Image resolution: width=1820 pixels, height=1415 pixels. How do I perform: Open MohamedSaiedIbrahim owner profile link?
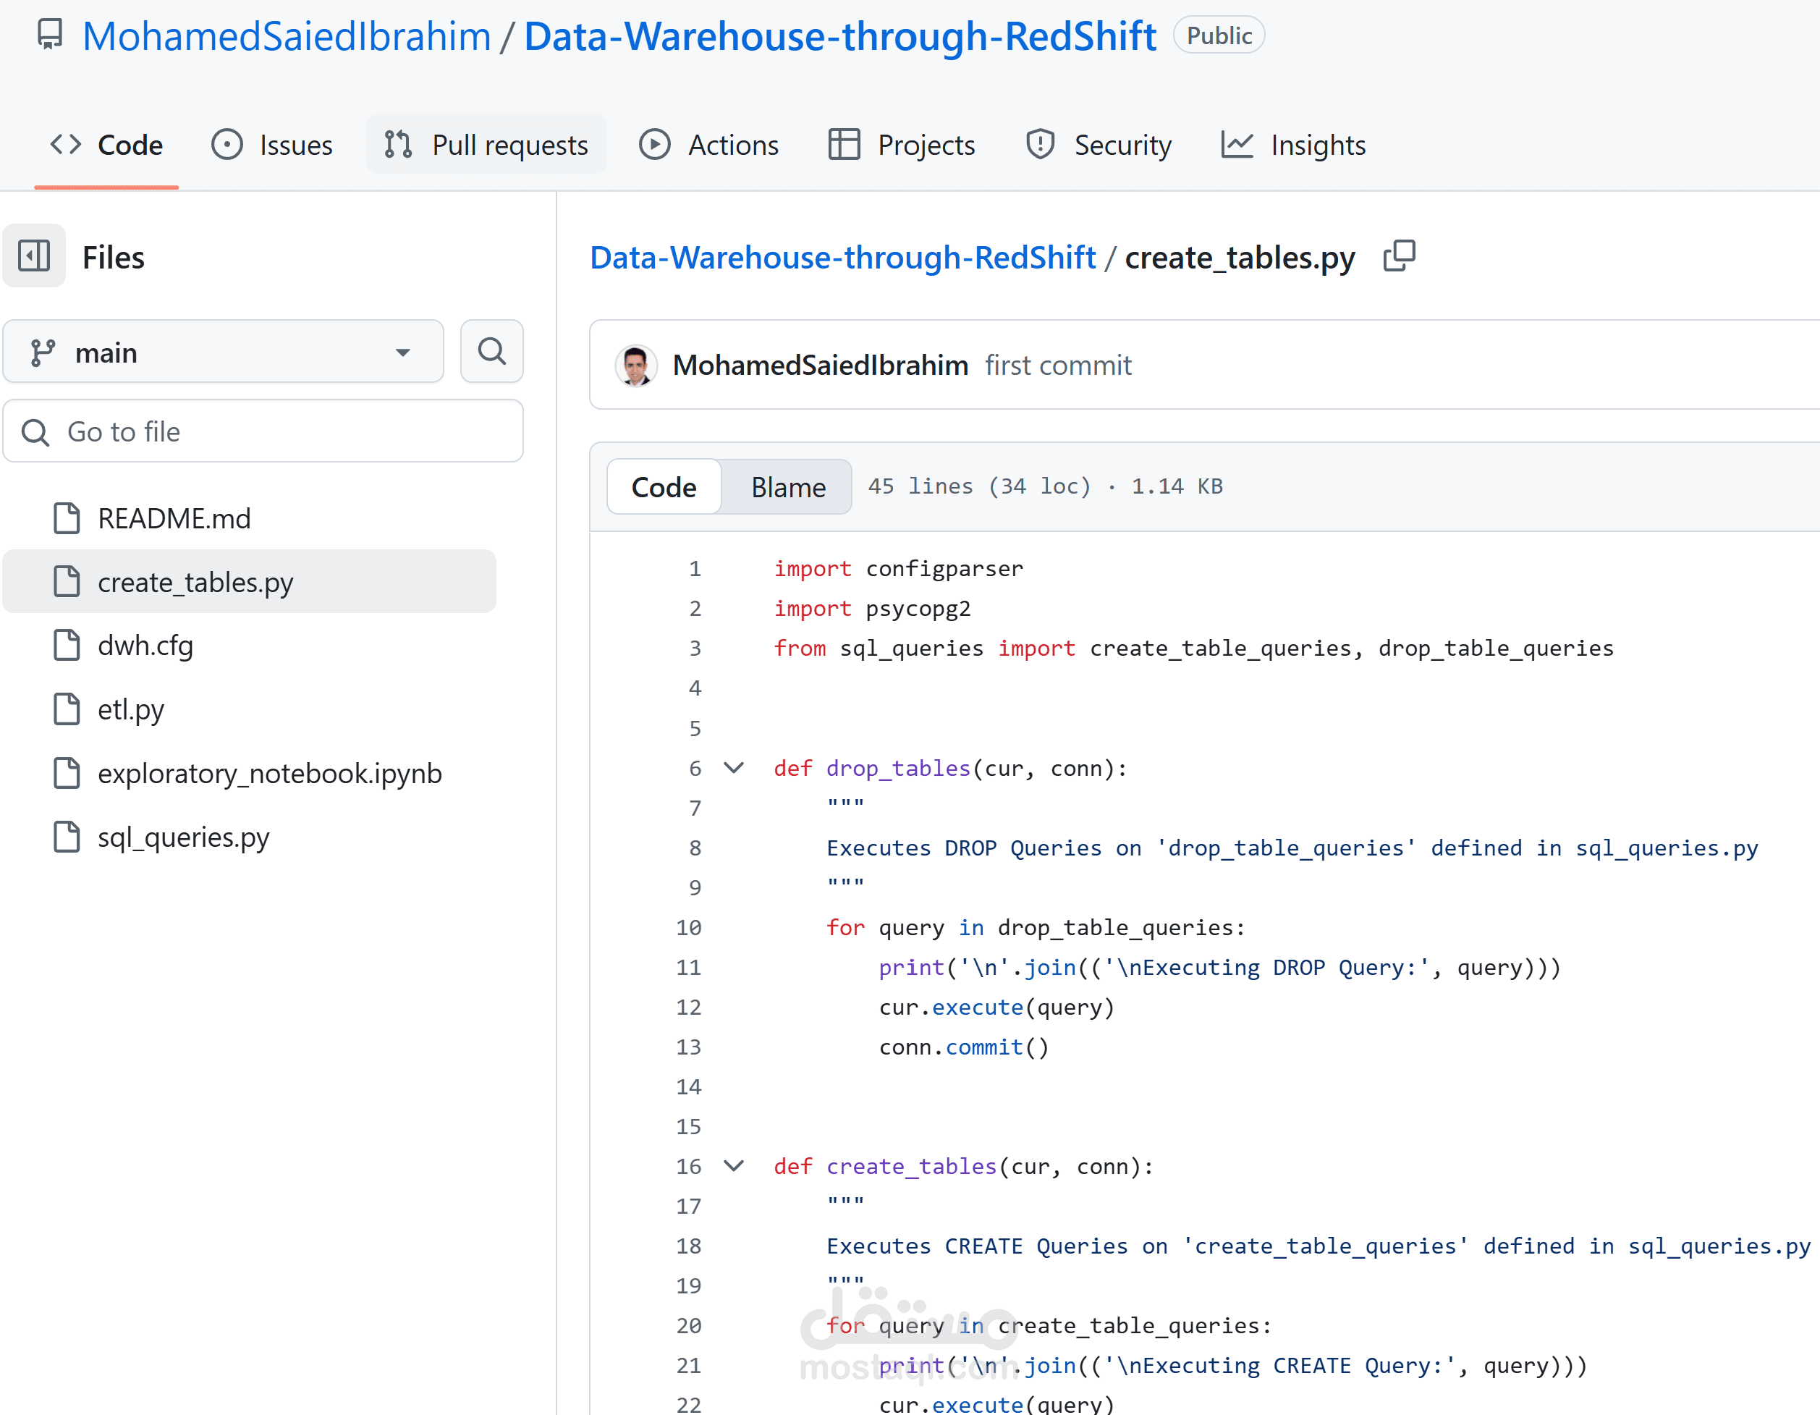pos(287,36)
